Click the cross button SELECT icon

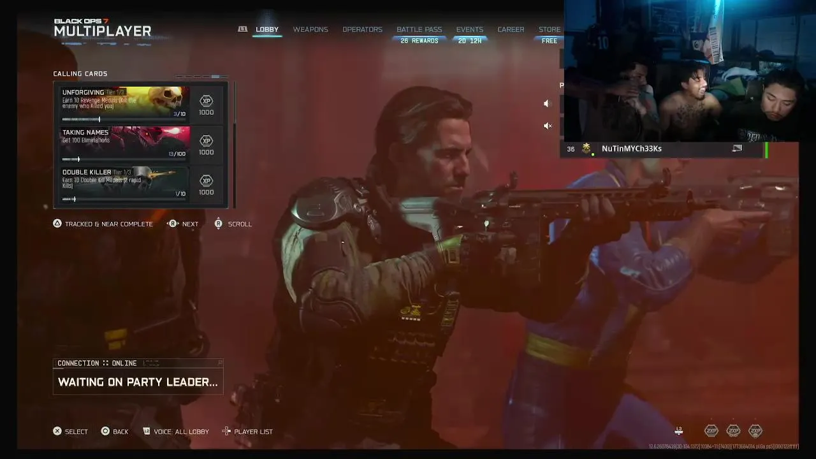coord(57,432)
